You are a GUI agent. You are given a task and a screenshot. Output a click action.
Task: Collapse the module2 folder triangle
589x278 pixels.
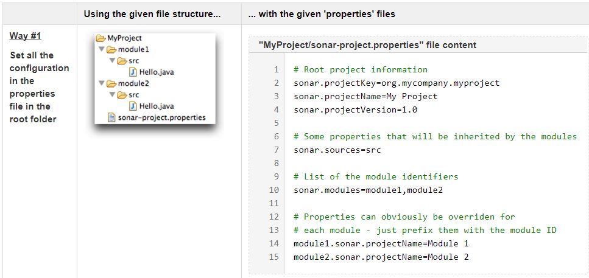(x=102, y=84)
